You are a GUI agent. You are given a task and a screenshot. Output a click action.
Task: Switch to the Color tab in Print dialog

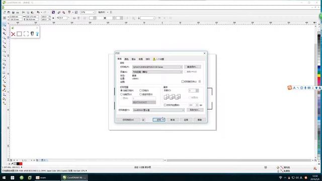[126, 59]
